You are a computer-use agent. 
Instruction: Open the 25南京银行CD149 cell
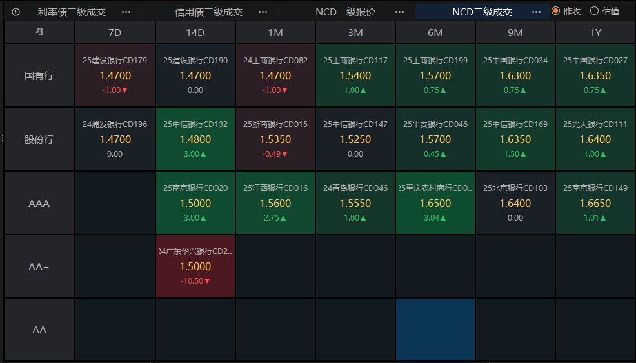(x=595, y=202)
